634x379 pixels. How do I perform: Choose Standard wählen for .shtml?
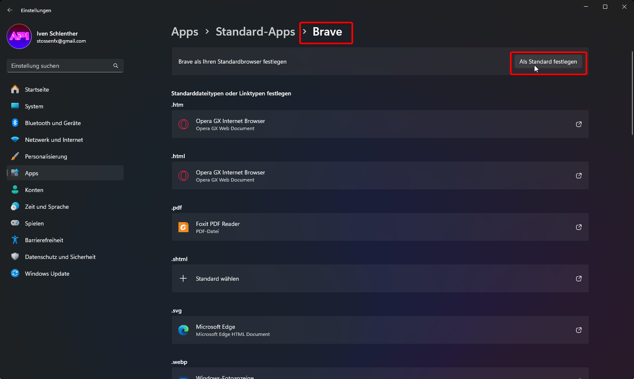(217, 279)
